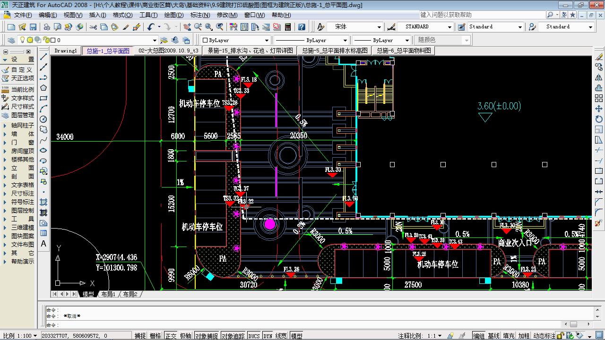Select the Offset tool
The image size is (605, 340).
click(599, 88)
